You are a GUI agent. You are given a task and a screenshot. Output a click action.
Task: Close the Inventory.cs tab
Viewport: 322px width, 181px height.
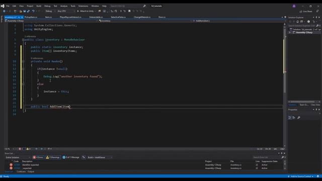(22, 17)
